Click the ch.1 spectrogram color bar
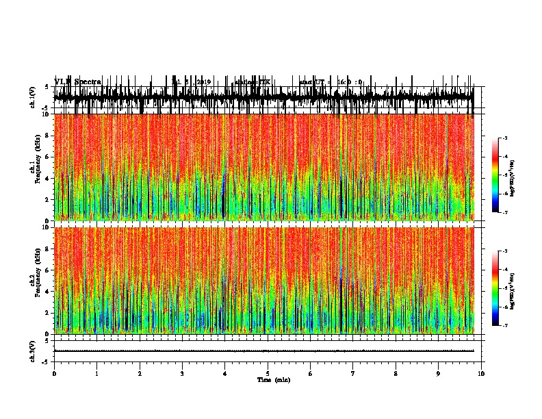 (x=495, y=175)
